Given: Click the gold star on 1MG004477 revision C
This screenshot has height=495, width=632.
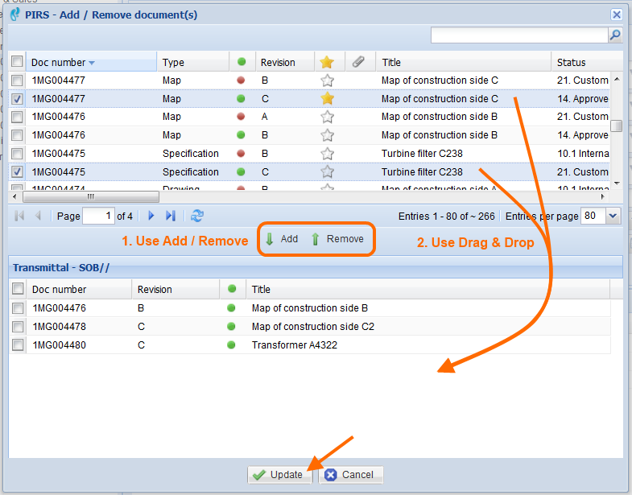Looking at the screenshot, I should pos(327,98).
